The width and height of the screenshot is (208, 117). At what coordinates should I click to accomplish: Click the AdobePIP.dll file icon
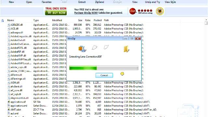click(x=9, y=52)
